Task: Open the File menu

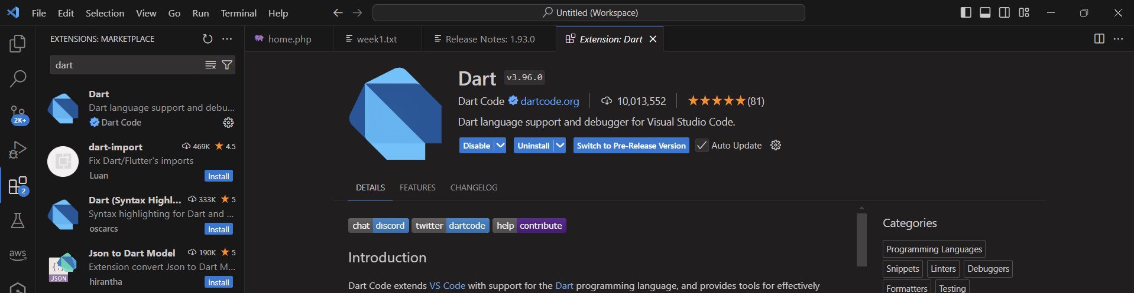Action: 39,13
